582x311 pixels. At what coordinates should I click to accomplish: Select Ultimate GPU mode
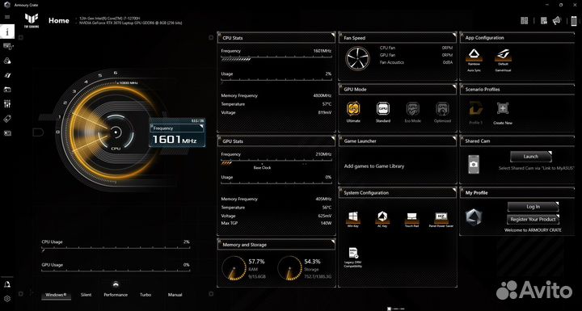[x=353, y=112]
